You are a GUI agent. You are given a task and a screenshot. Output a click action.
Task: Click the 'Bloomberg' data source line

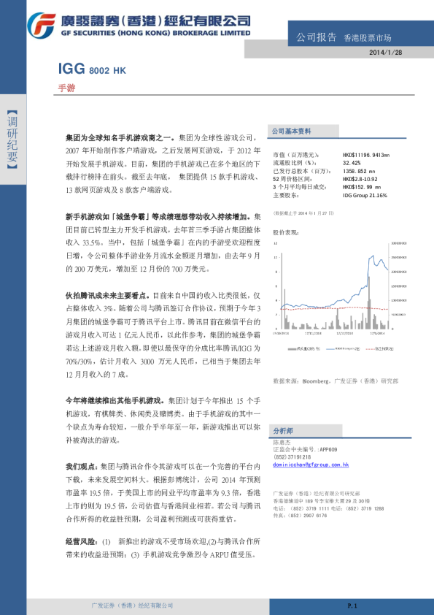coord(336,381)
